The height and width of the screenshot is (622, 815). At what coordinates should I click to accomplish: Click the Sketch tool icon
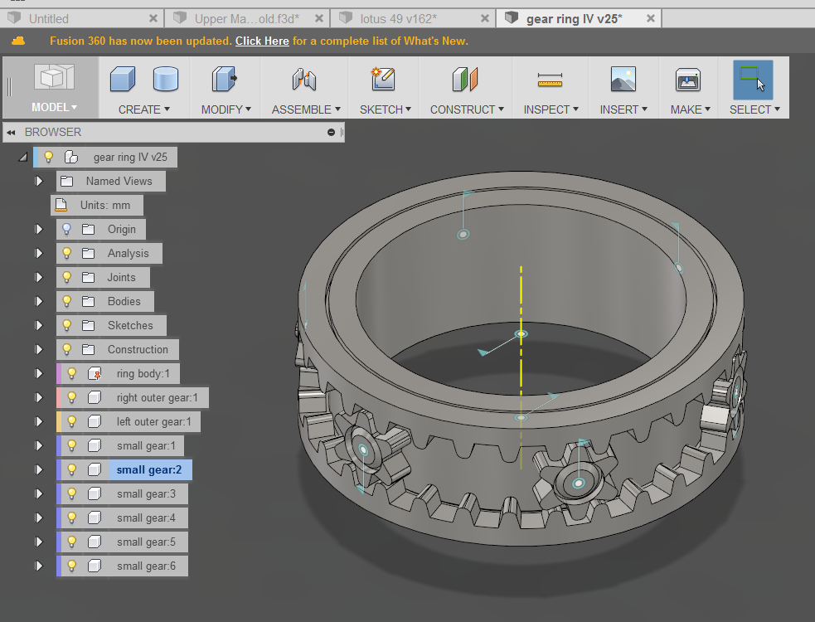(x=384, y=80)
